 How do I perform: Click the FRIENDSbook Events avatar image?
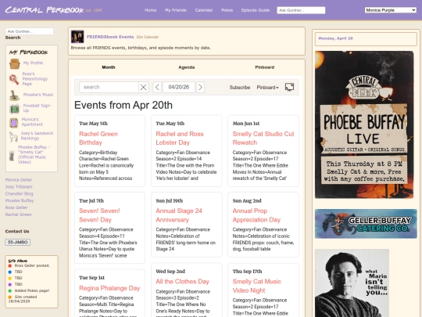coord(77,37)
